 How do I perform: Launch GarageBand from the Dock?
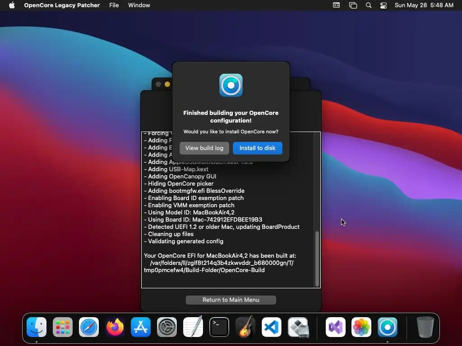(245, 327)
